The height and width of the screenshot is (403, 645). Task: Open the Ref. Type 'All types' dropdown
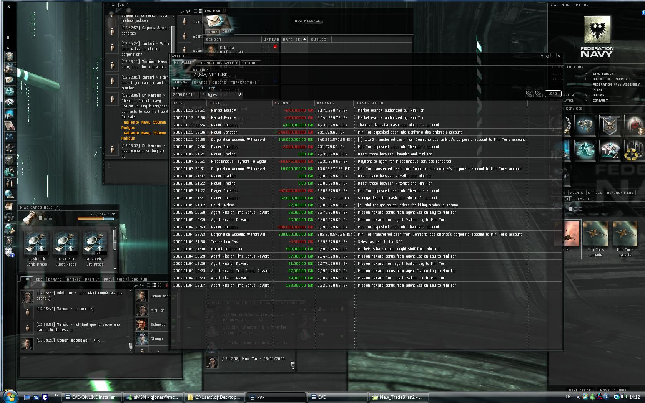coord(221,94)
